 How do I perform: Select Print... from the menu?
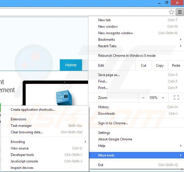[x=136, y=88]
